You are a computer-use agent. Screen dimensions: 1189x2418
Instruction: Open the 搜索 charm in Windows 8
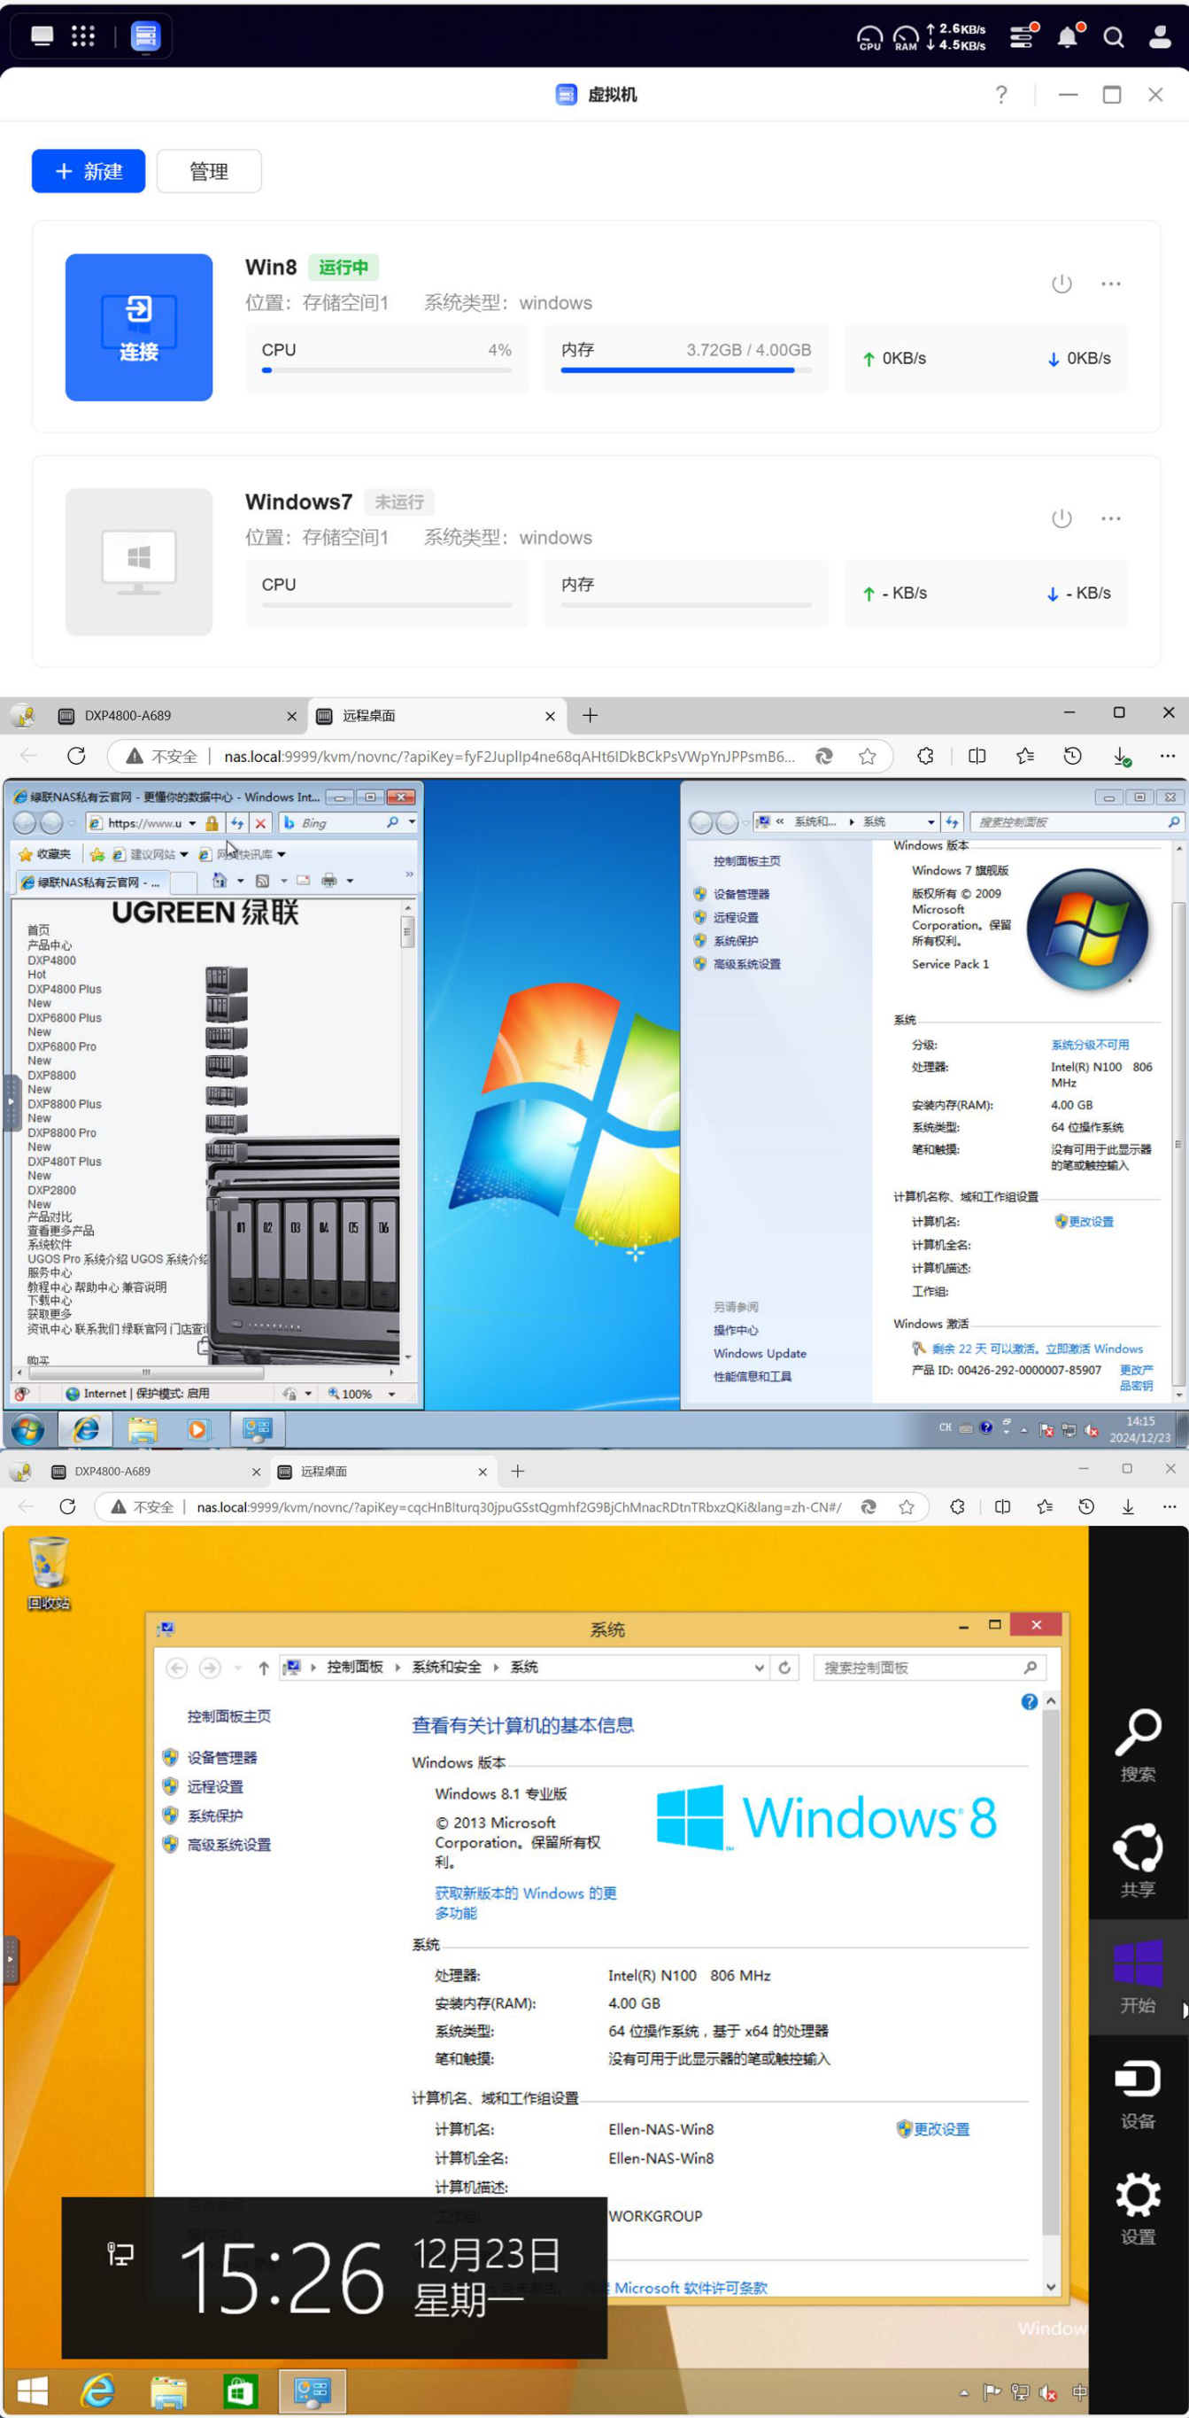click(1138, 1745)
